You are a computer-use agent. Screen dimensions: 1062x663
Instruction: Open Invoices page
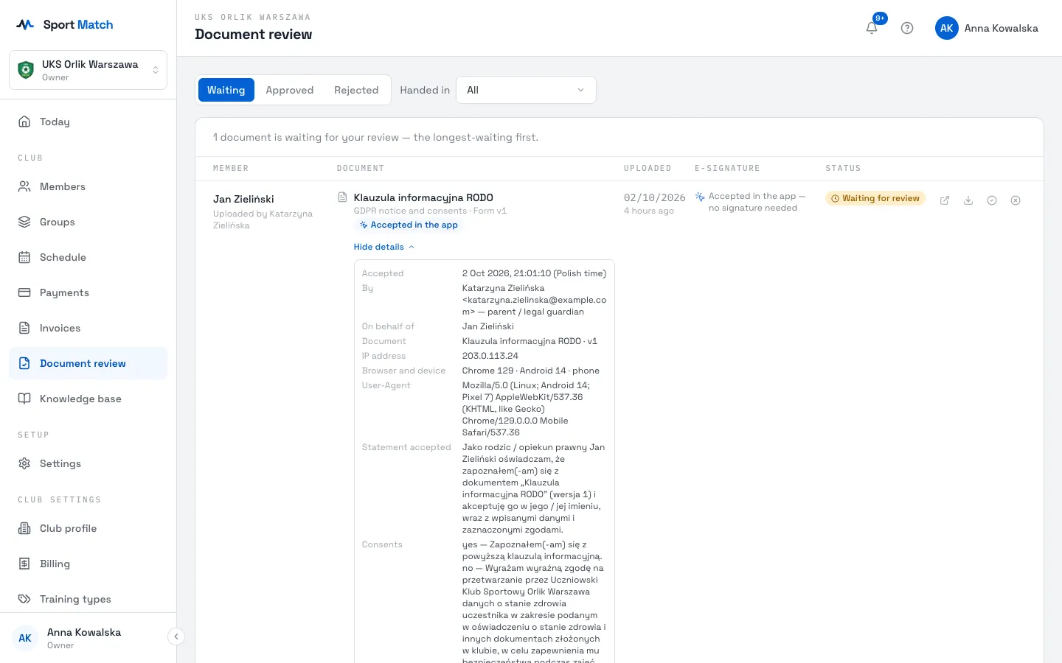pos(88,328)
